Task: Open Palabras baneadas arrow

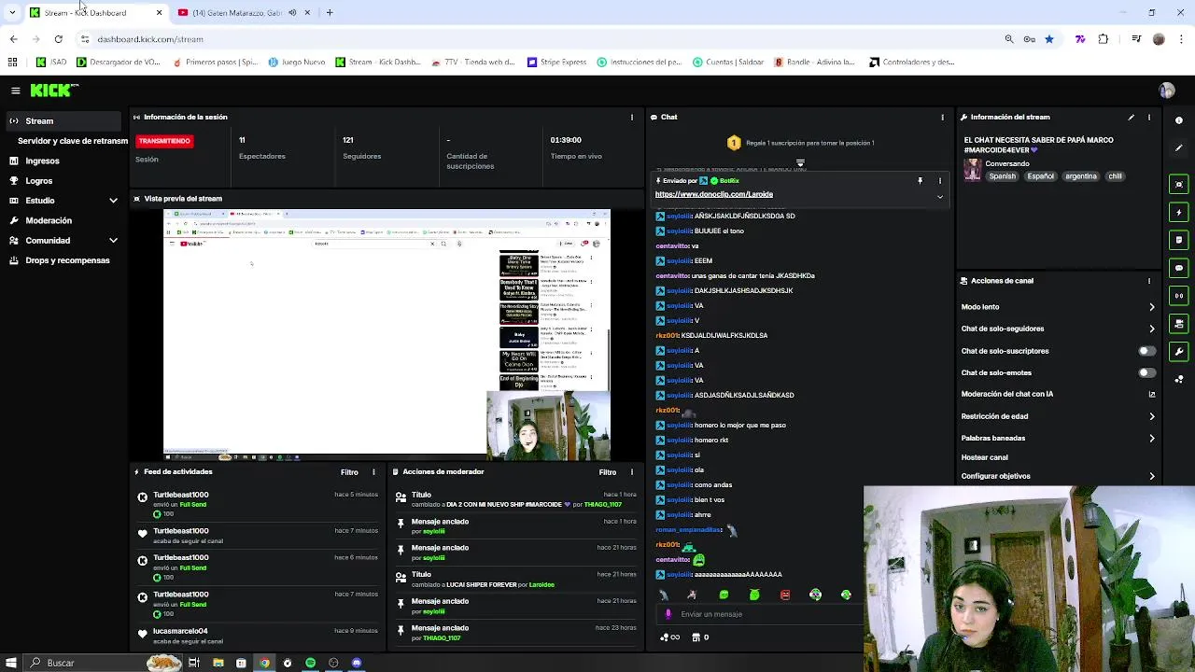Action: pyautogui.click(x=1151, y=438)
